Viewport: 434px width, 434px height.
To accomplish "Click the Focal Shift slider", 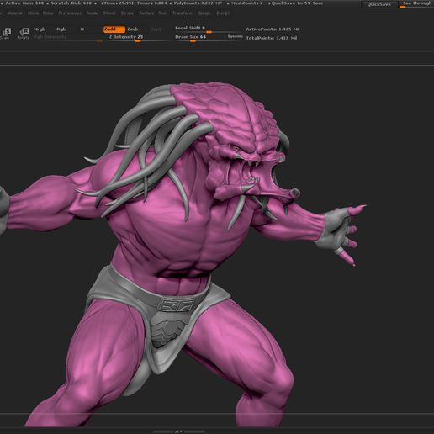I will [208, 29].
